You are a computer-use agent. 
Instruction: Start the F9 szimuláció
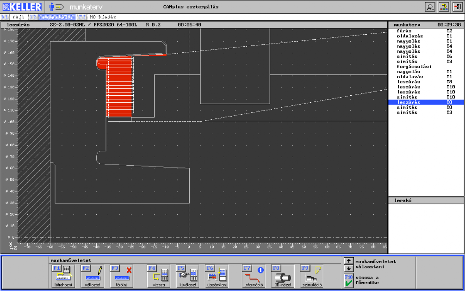pos(312,276)
